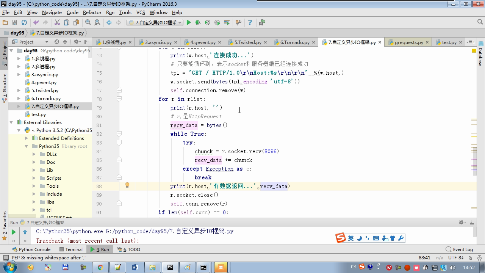Open the Event Log
The image size is (485, 273).
tap(459, 249)
